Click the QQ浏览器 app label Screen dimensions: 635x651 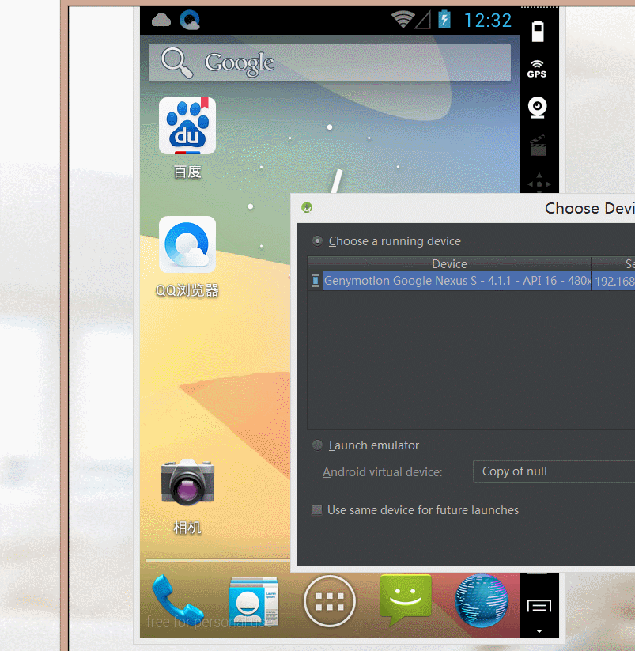(x=187, y=290)
